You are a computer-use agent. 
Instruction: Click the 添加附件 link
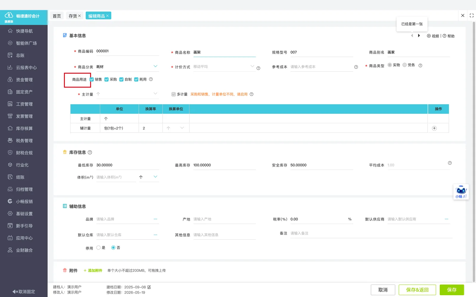tap(93, 271)
